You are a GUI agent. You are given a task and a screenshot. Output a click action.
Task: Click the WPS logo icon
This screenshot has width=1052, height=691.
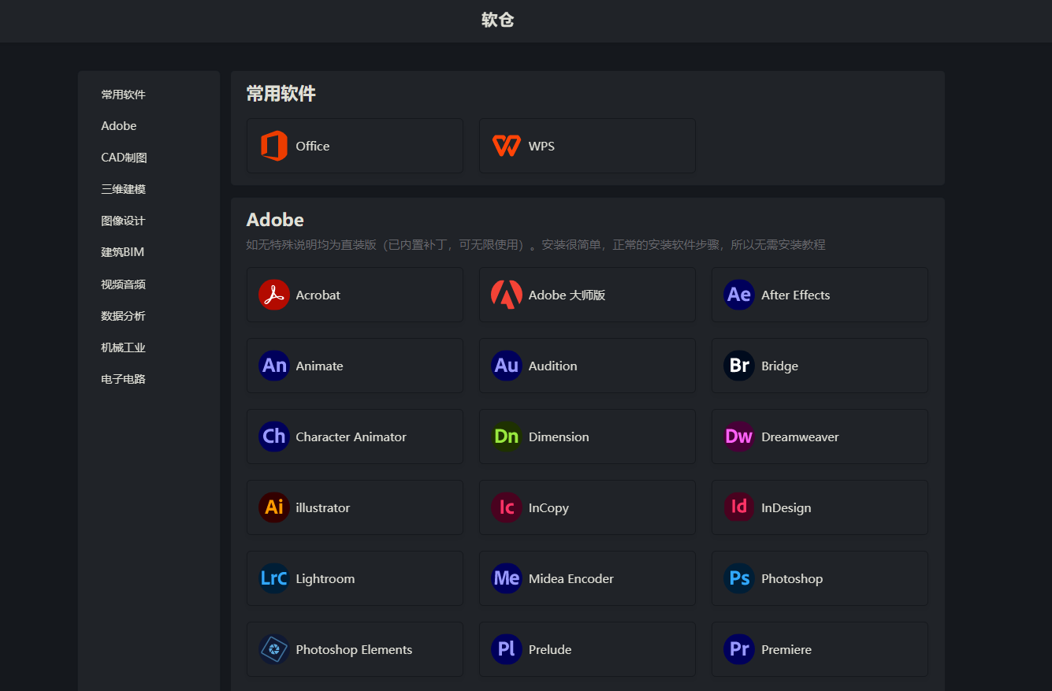pos(507,146)
